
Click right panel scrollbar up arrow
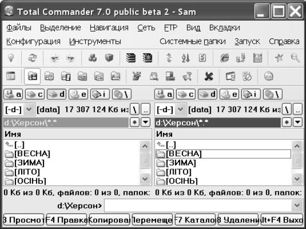[x=297, y=146]
